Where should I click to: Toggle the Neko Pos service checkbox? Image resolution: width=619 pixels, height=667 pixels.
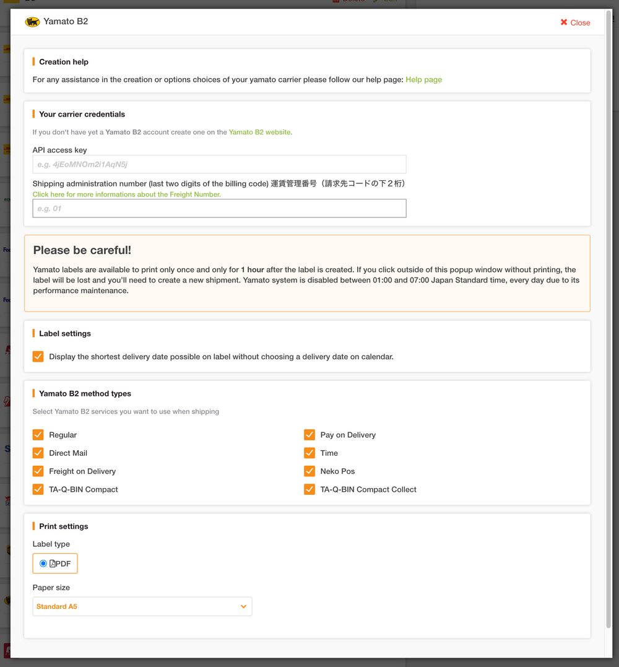(x=309, y=471)
